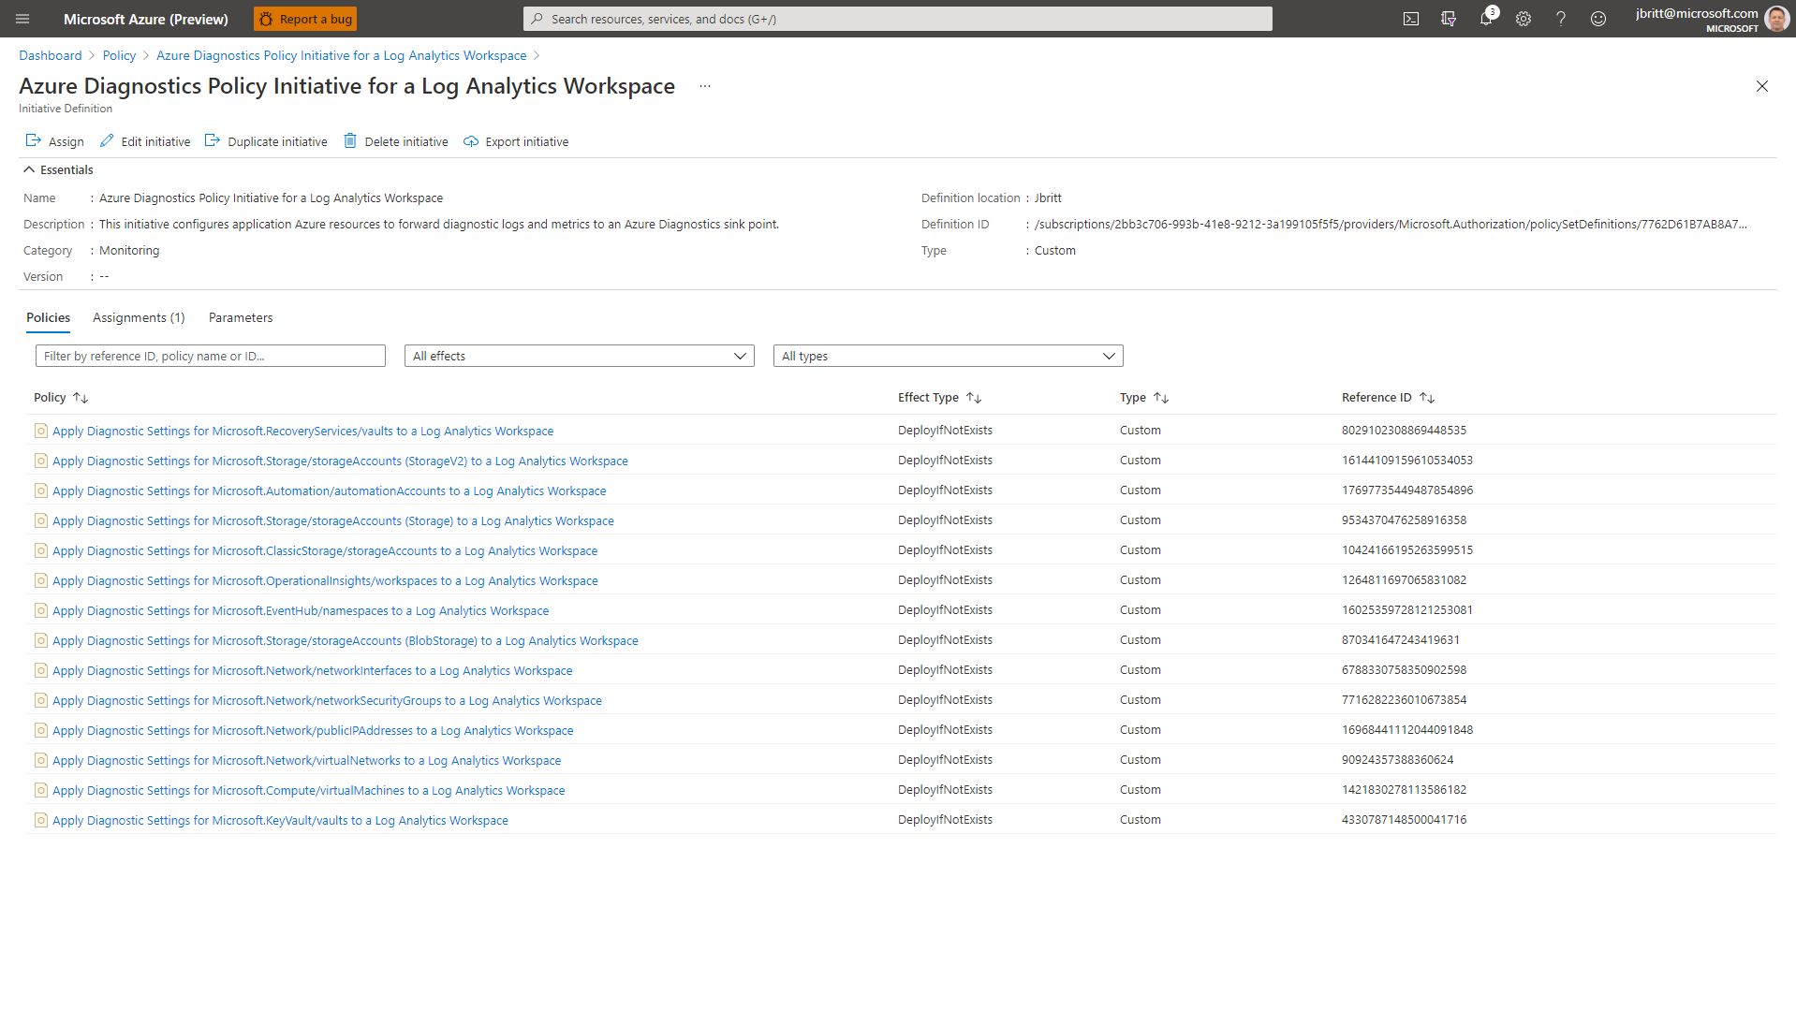
Task: Click policy icon beside KeyVault/vaults row
Action: click(x=41, y=820)
